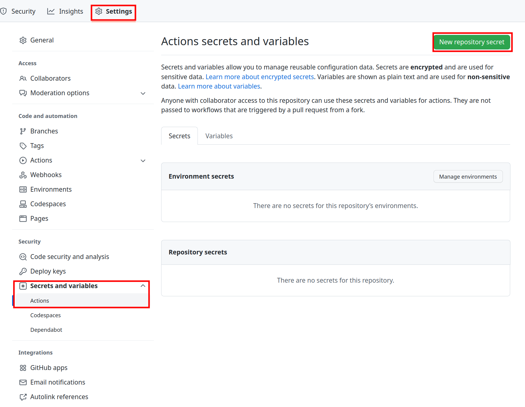Click the Environments server icon
Viewport: 525px width, 407px height.
click(x=23, y=190)
